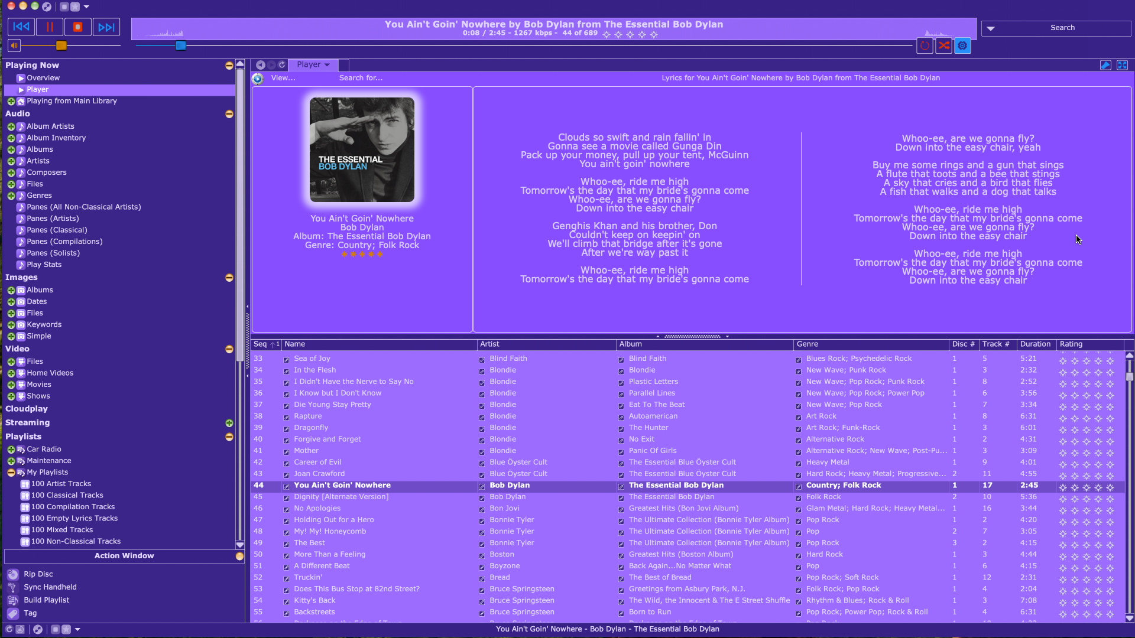Open the Cloudplay section
This screenshot has height=638, width=1135.
coord(27,409)
